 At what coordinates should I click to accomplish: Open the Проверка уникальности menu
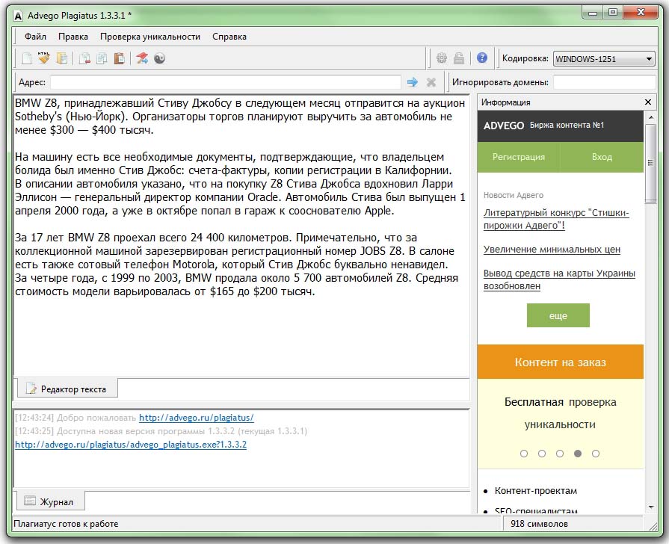[x=150, y=37]
